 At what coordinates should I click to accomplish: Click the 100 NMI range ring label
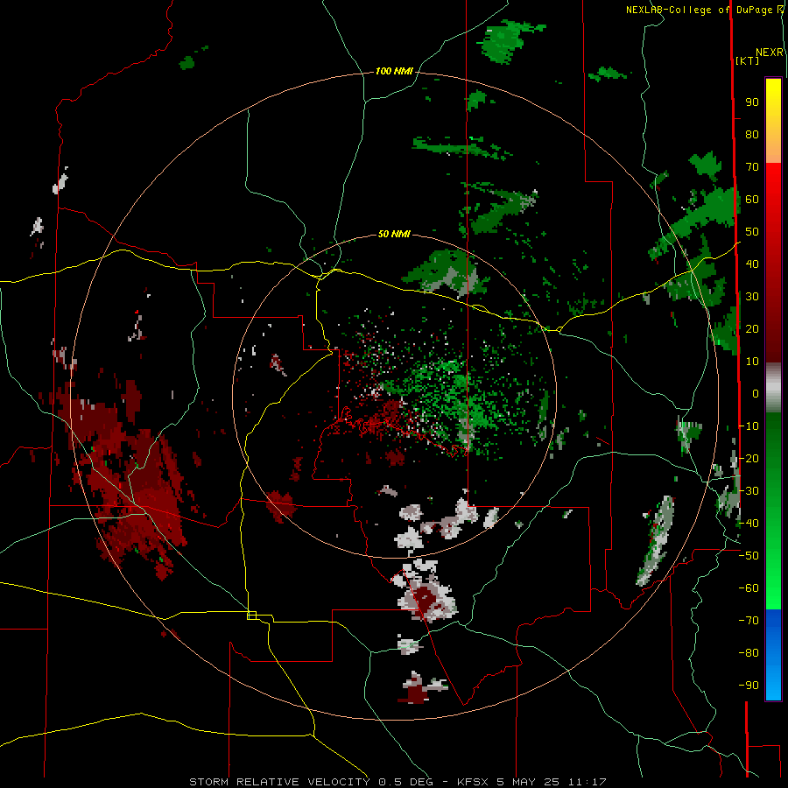click(x=394, y=72)
